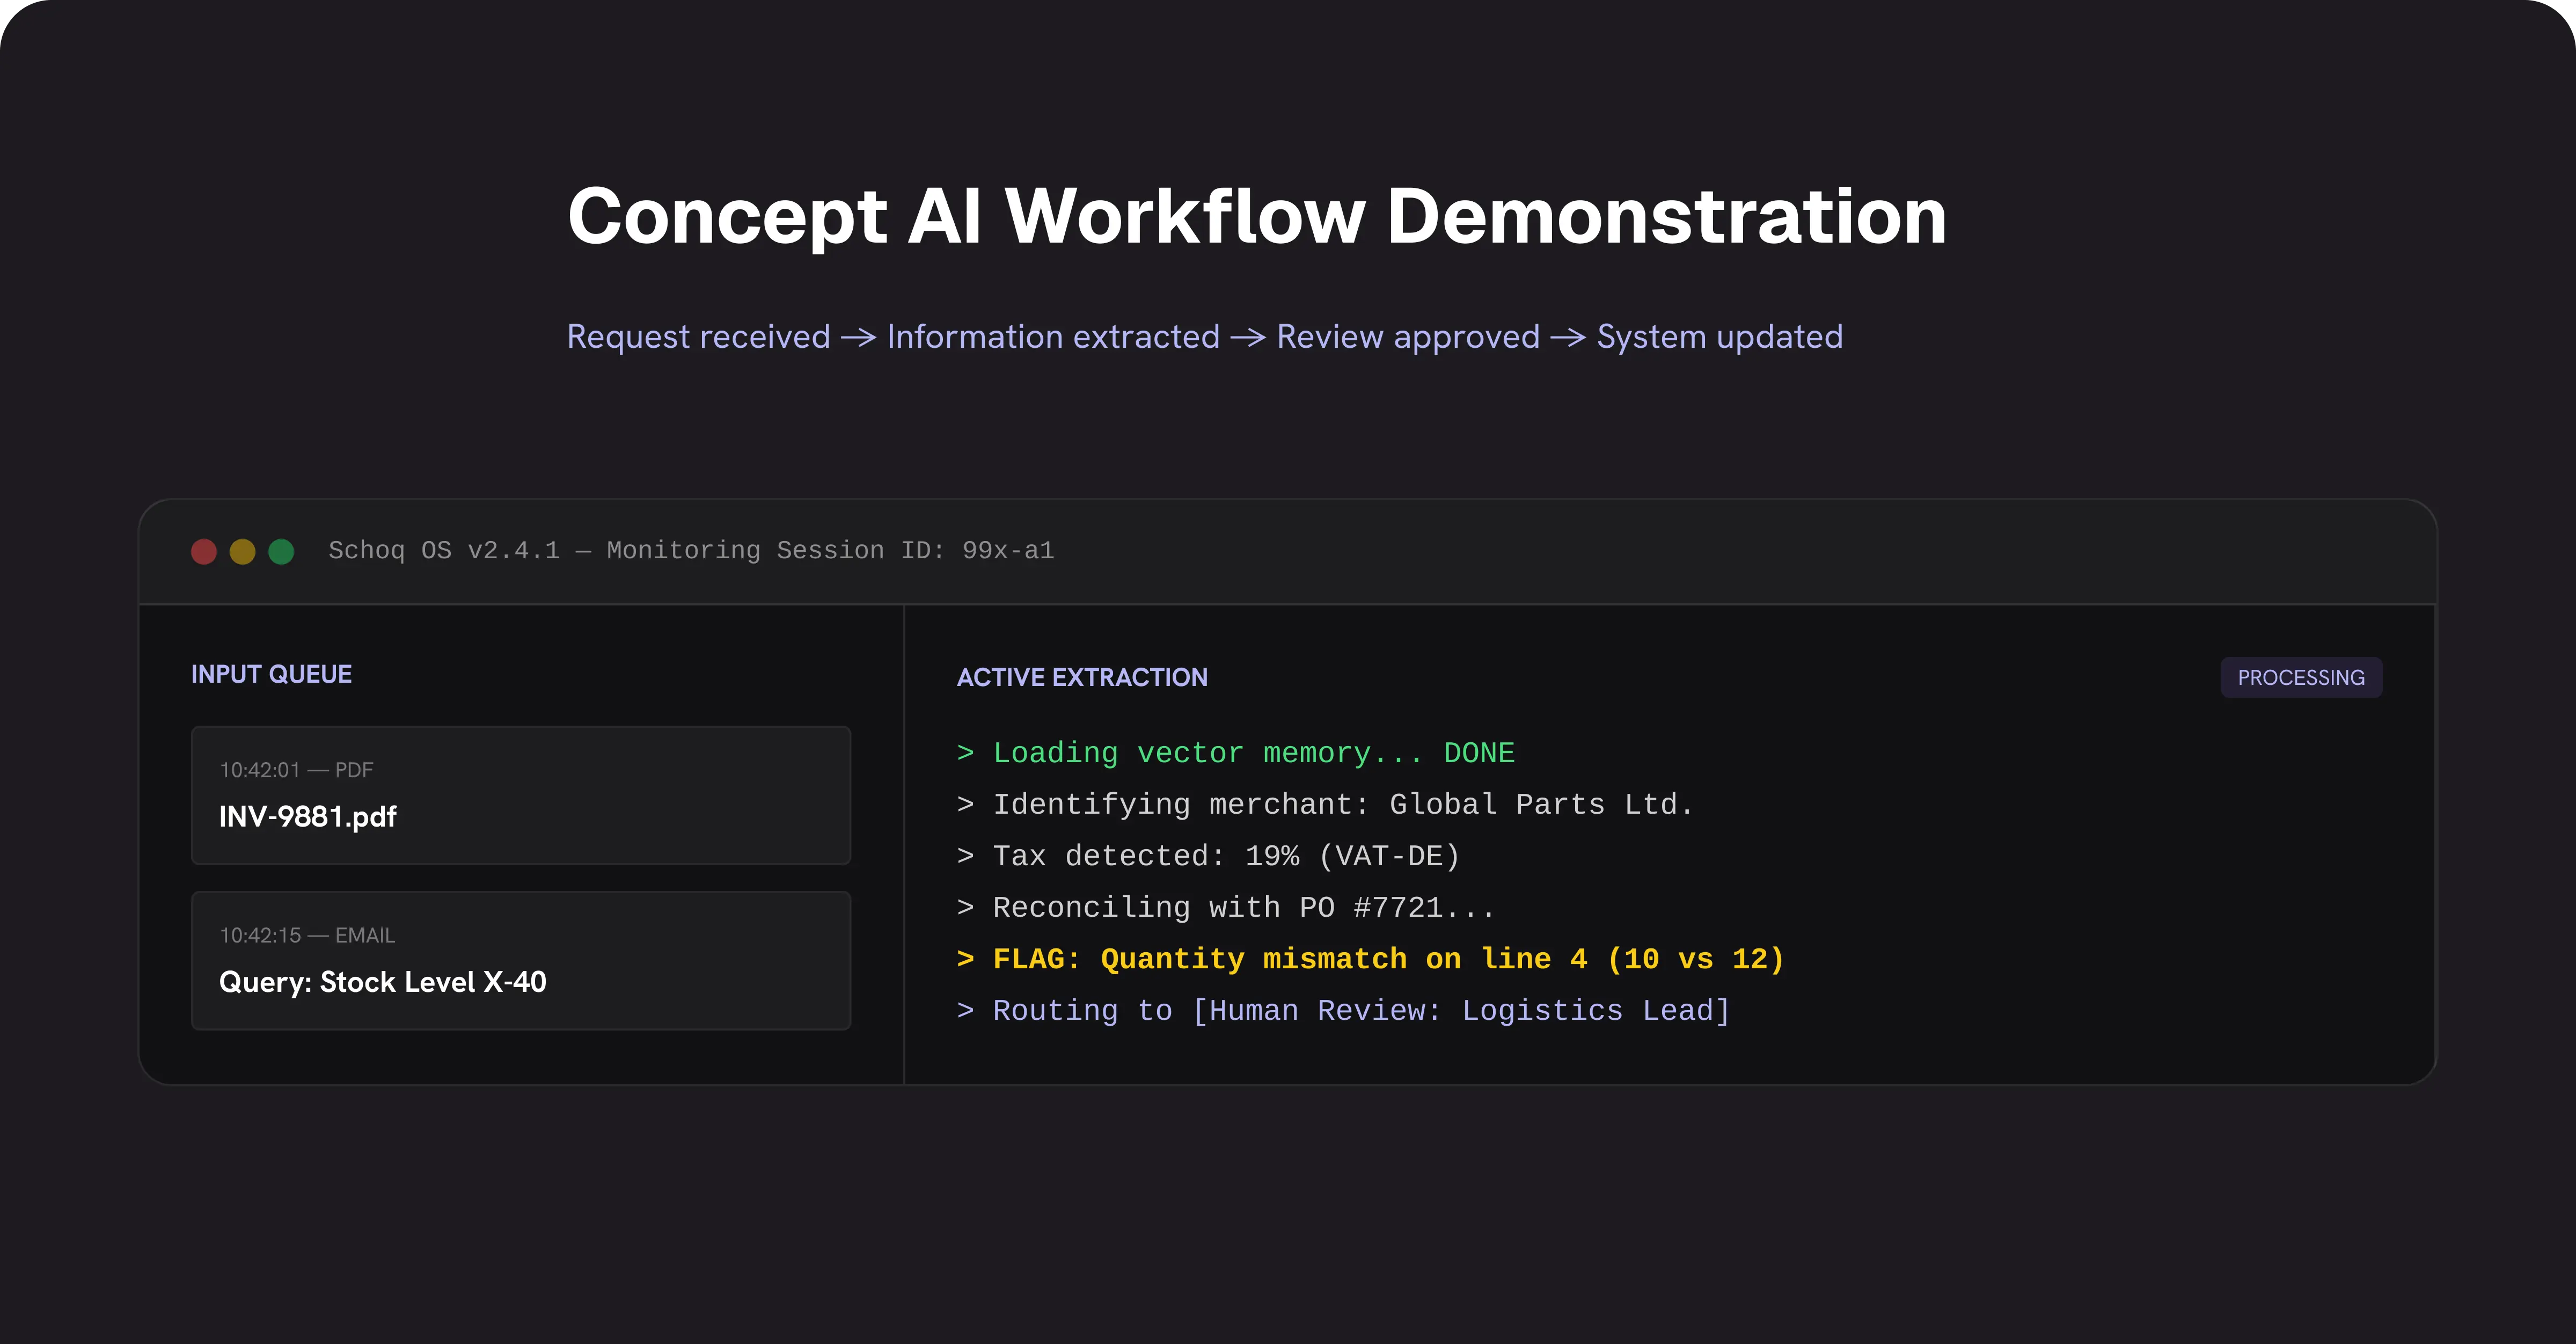Viewport: 2576px width, 1344px height.
Task: Click 'Information extracted' in the workflow subtitle
Action: [1054, 337]
